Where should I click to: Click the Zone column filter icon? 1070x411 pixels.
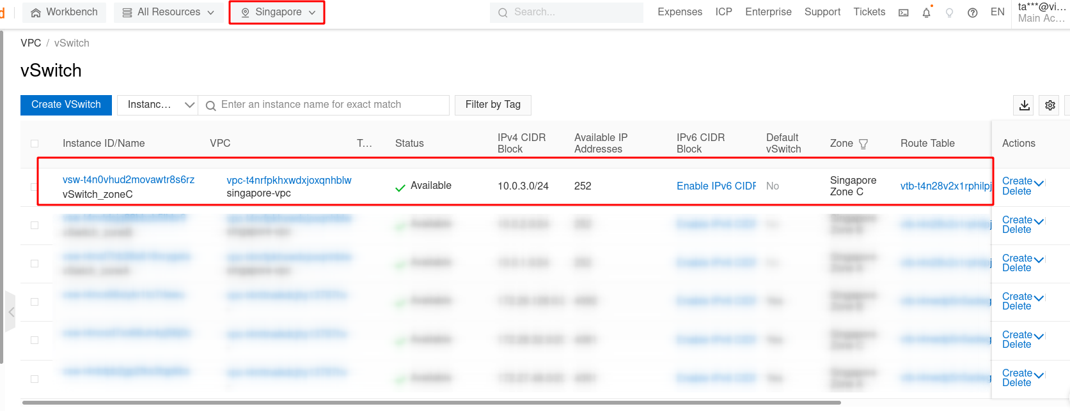pyautogui.click(x=863, y=144)
